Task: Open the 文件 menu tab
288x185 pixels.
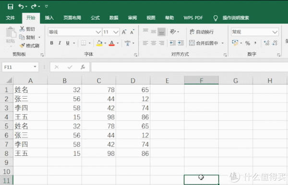Action: (x=10, y=18)
